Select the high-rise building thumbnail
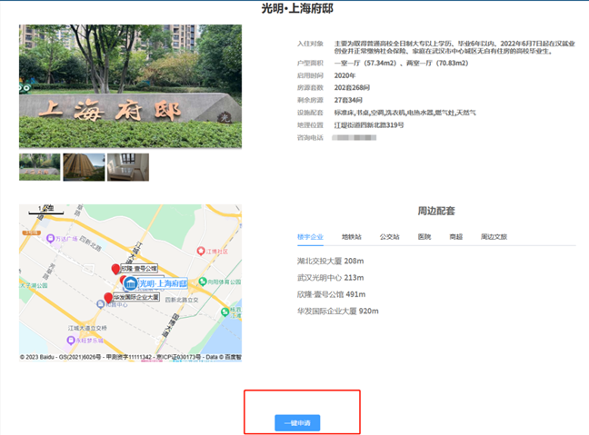The image size is (589, 435). [84, 167]
